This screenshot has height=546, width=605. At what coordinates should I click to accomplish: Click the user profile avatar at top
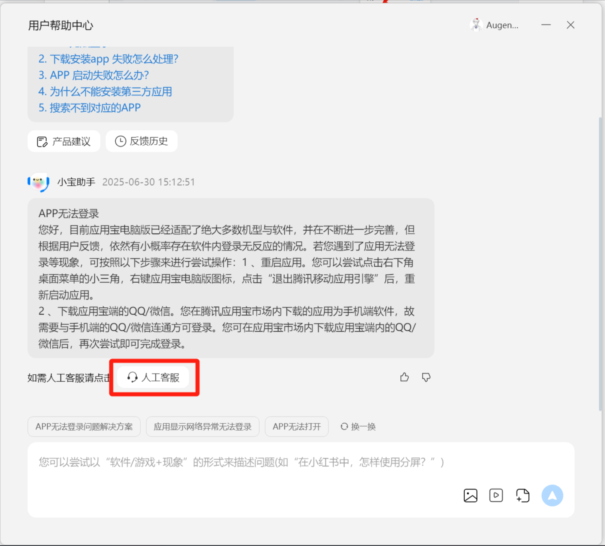point(476,25)
